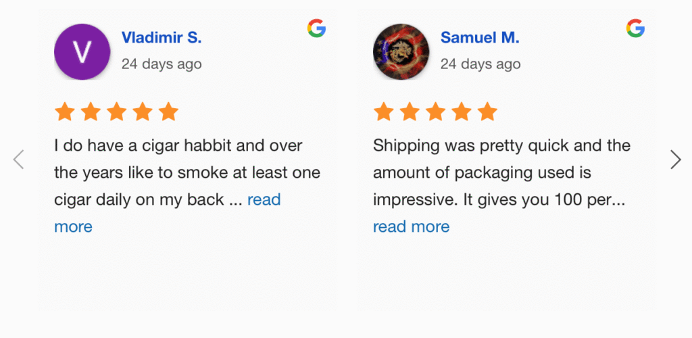Click Samuel M.'s profile picture
692x338 pixels.
(x=401, y=52)
